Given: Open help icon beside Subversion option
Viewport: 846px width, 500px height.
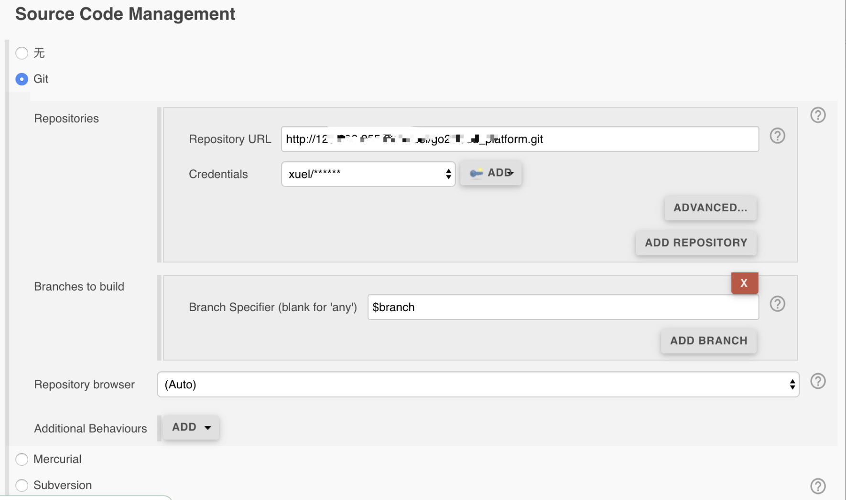Looking at the screenshot, I should pyautogui.click(x=818, y=486).
